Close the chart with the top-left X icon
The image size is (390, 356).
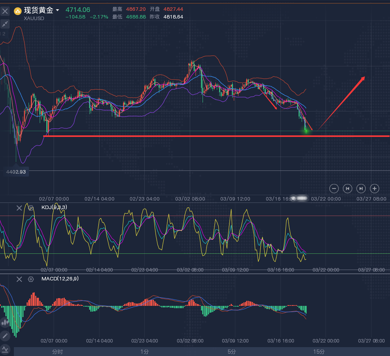[5, 11]
